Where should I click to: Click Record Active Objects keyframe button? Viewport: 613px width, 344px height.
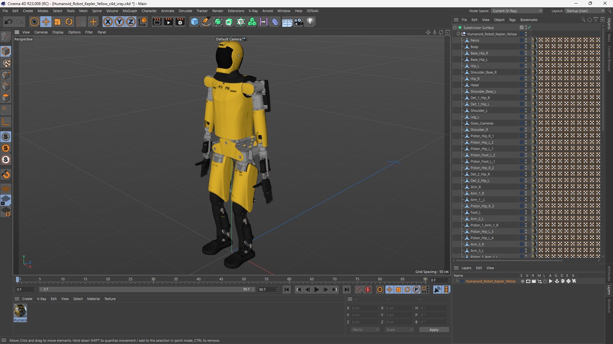[359, 290]
